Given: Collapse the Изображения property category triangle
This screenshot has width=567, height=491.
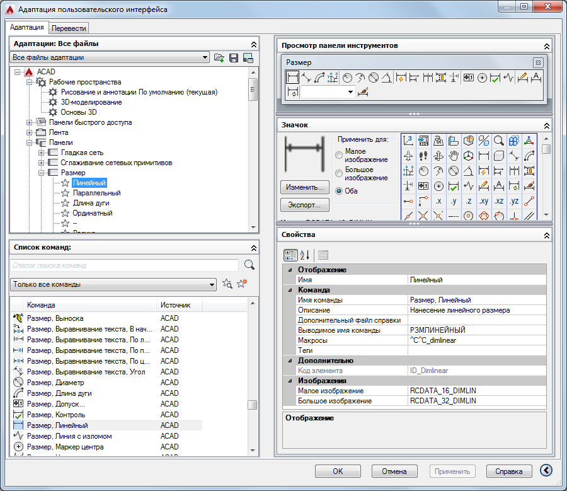Looking at the screenshot, I should pyautogui.click(x=290, y=381).
